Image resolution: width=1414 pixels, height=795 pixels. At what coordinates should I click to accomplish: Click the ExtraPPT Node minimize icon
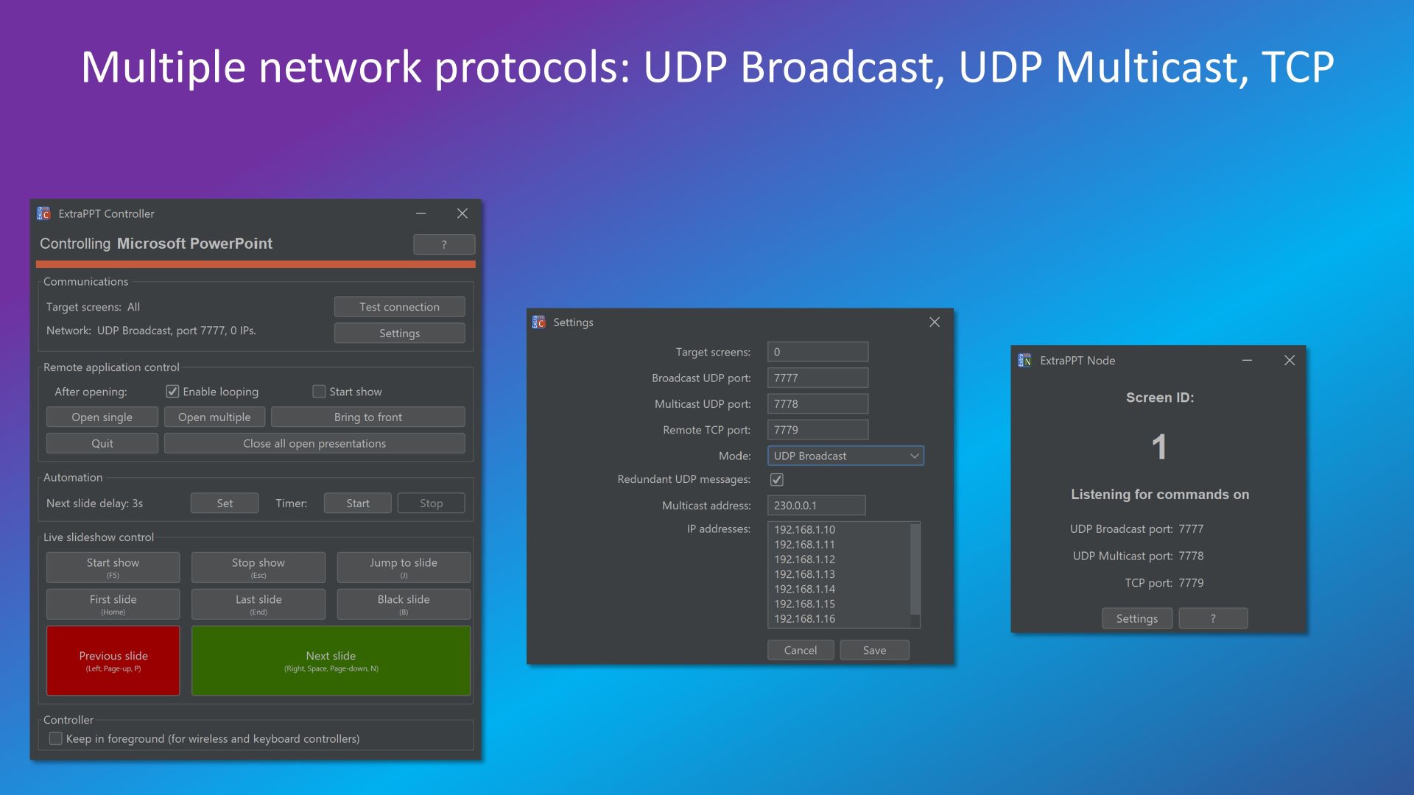click(x=1247, y=359)
